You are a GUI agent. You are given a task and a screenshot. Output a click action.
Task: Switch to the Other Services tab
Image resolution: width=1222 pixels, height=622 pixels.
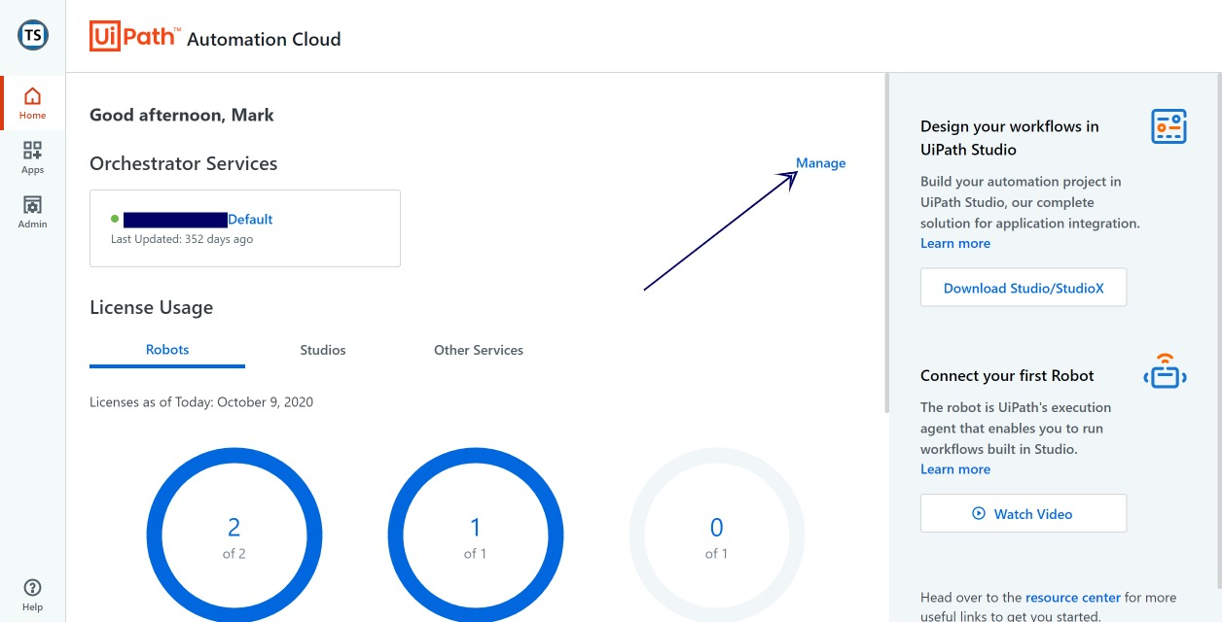coord(479,350)
